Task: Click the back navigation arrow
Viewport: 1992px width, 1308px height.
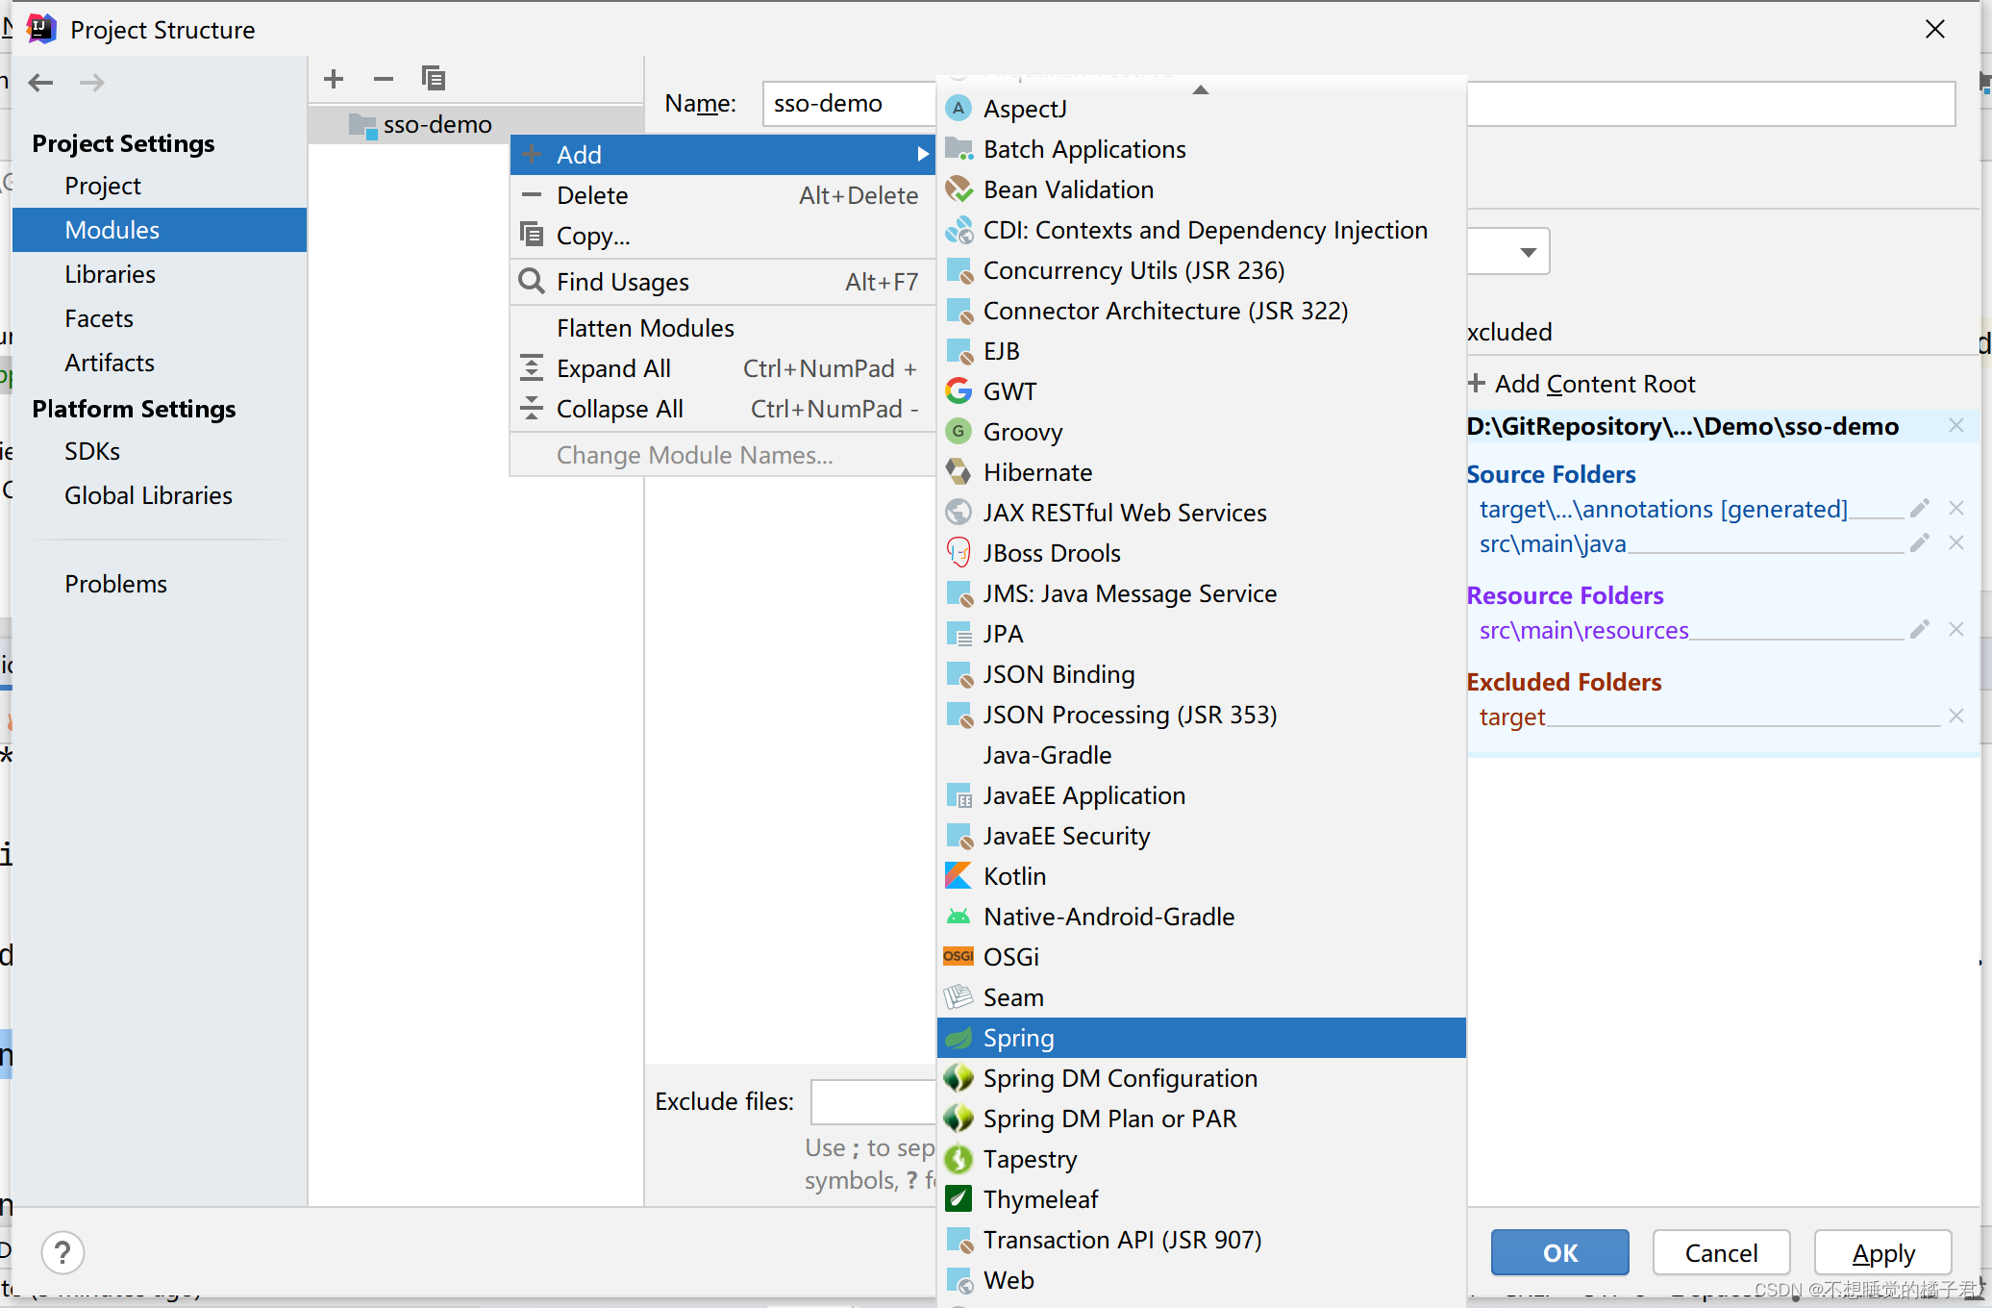Action: coord(41,83)
